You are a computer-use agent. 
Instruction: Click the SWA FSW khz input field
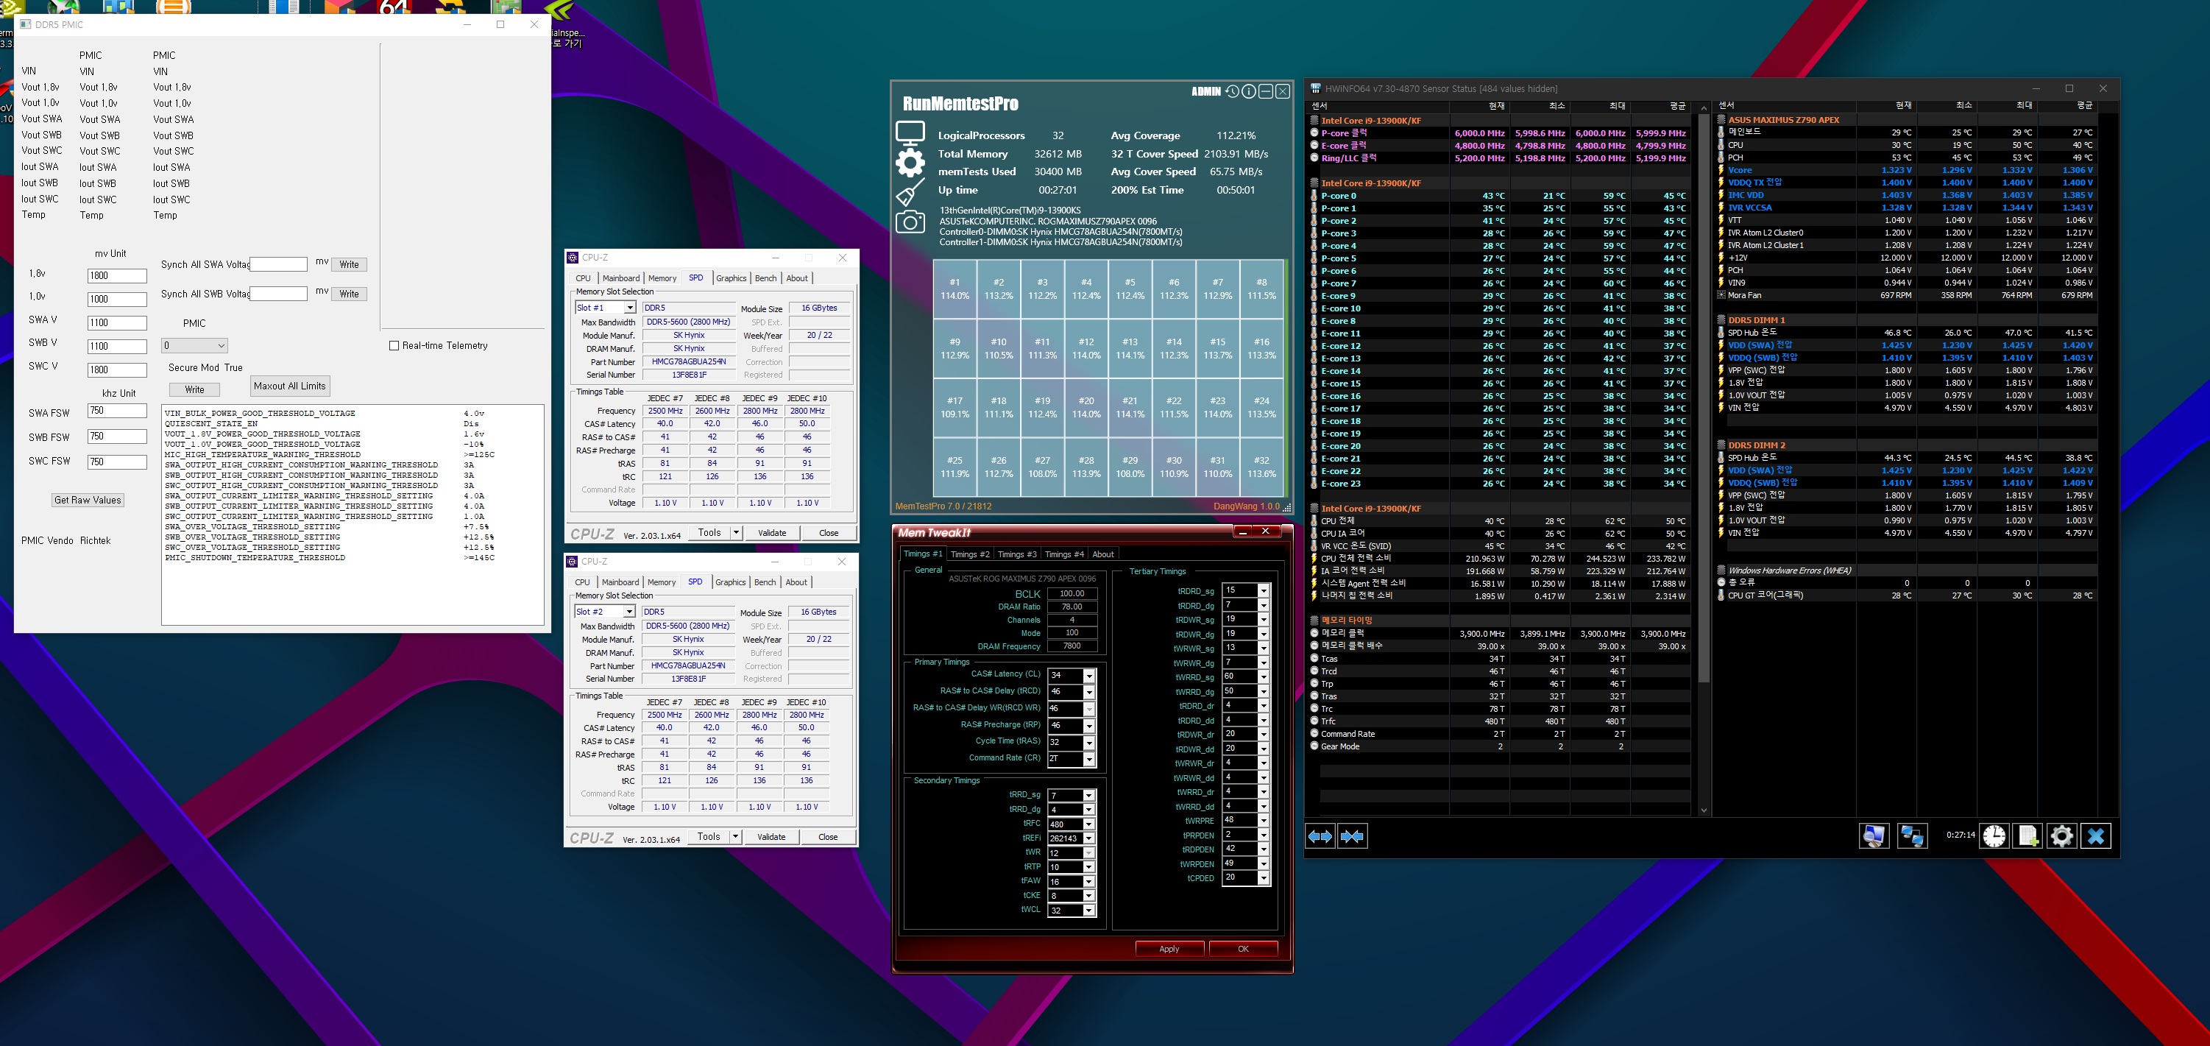point(117,411)
